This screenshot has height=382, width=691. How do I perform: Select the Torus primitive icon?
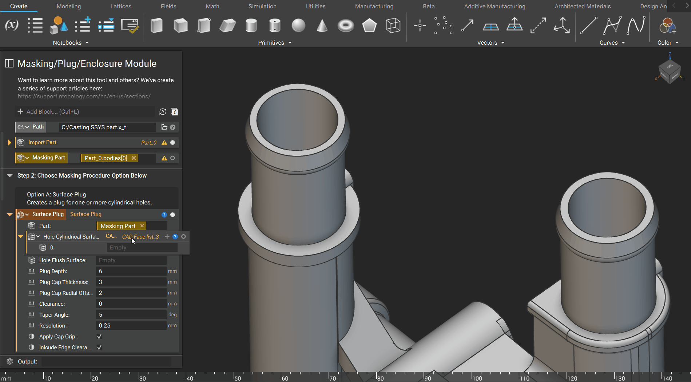coord(345,26)
